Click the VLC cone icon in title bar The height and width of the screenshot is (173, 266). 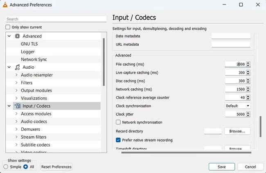pos(5,5)
